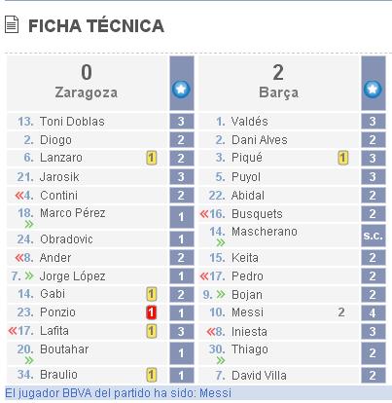Click the green arrows under Mascherano

pos(221,242)
